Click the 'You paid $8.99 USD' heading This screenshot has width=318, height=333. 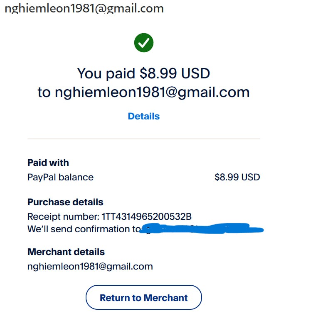[144, 73]
